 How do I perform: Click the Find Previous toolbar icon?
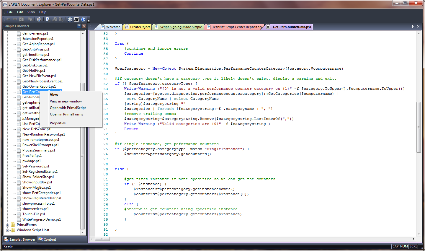tap(55, 19)
